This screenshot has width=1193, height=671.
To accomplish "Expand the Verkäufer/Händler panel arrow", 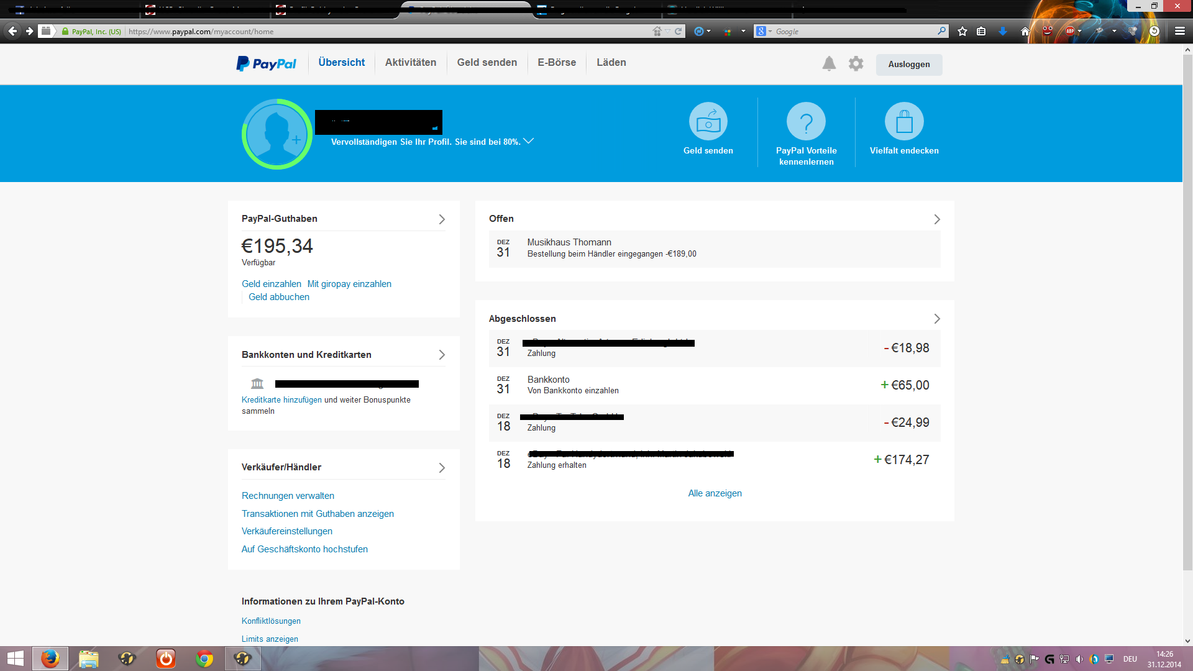I will (442, 468).
